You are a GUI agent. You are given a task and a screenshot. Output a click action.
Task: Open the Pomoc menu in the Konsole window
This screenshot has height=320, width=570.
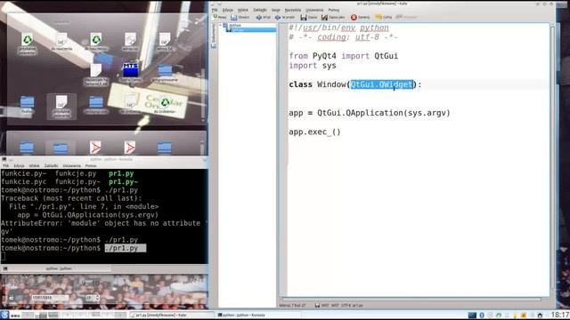(x=91, y=166)
